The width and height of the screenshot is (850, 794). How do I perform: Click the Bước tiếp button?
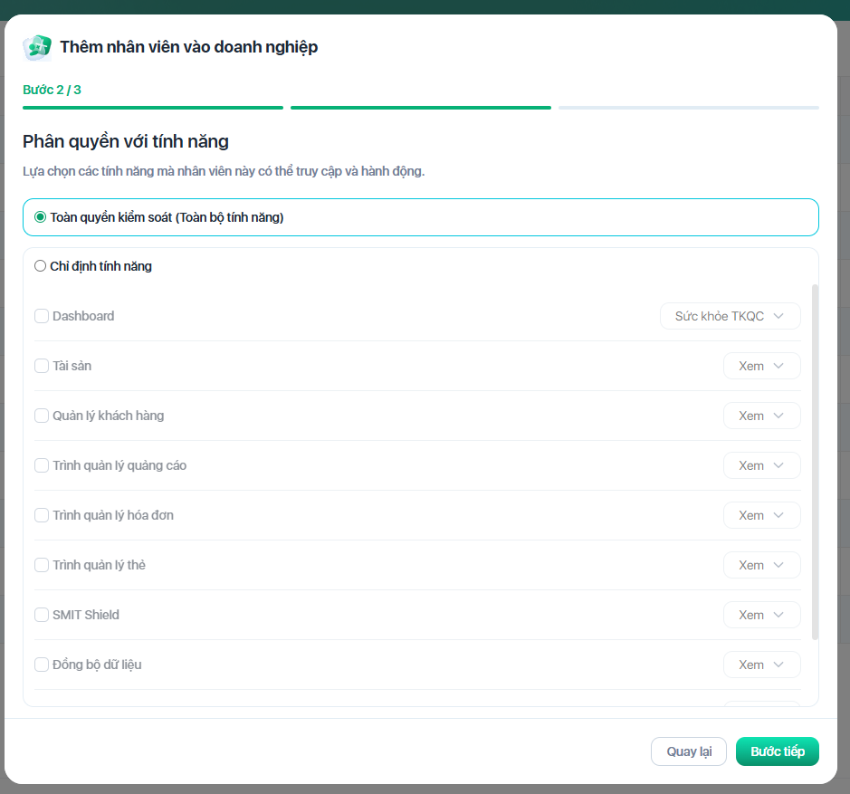coord(777,751)
